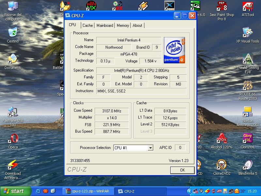Screen dimensions: 261x196
Task: Switch to the CPU tab
Action: coord(72,25)
